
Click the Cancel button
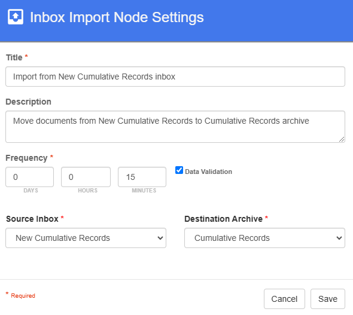coord(284,299)
